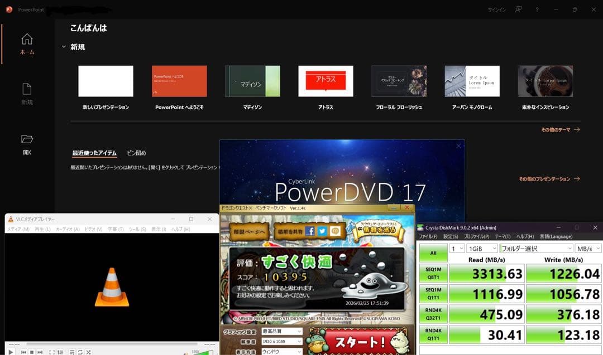Close the PowerDVD 17 splash with X
Viewport: 603px width, 355px height.
[458, 146]
